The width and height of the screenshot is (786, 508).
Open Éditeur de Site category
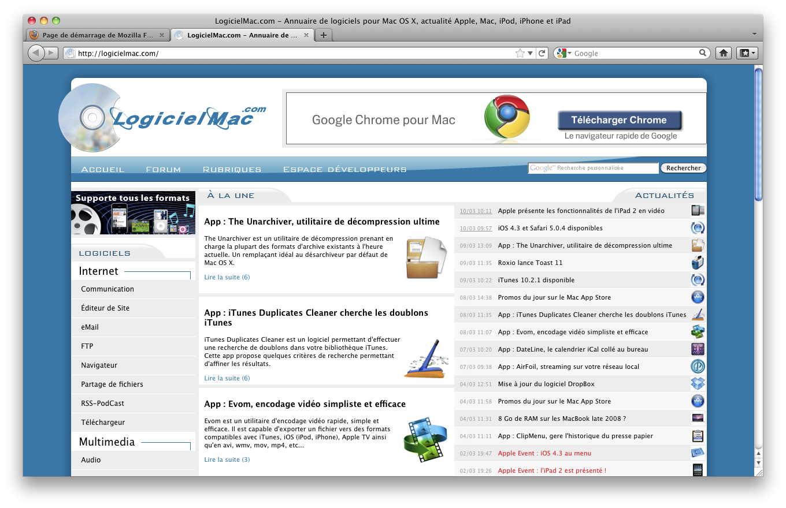(134, 308)
